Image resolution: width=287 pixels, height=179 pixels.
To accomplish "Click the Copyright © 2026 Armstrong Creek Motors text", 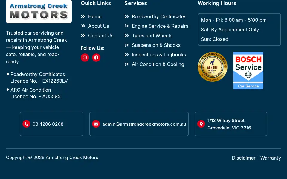I will click(x=52, y=158).
